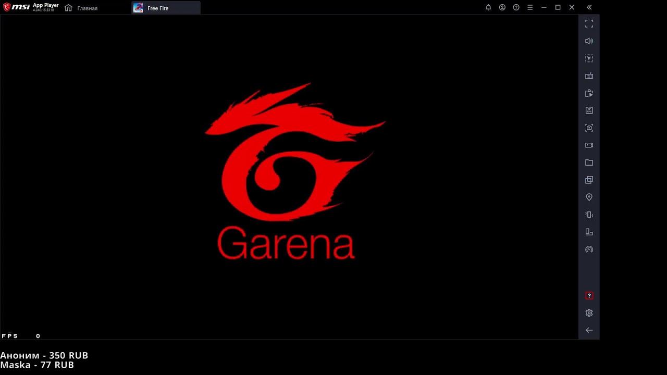Install an APK from the sidebar
This screenshot has height=375, width=667.
[589, 110]
